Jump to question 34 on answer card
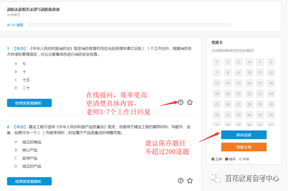288x191 pixels. [x=249, y=115]
